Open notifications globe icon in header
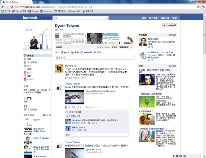 coord(48,18)
